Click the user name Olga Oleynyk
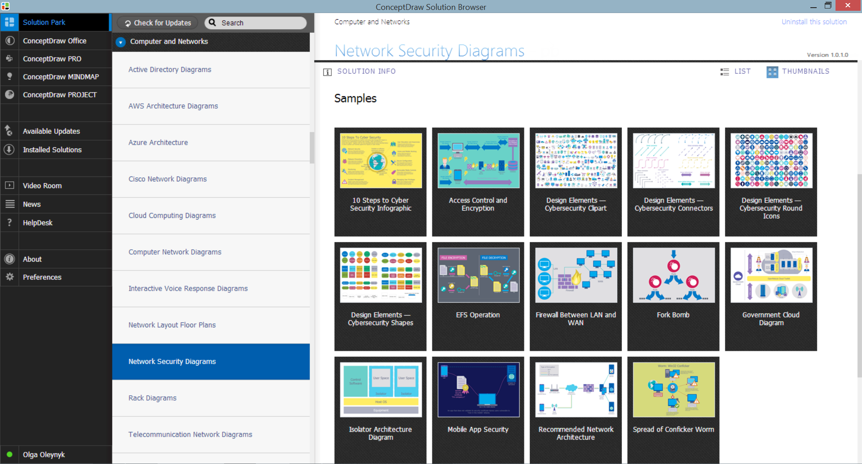 [x=44, y=455]
